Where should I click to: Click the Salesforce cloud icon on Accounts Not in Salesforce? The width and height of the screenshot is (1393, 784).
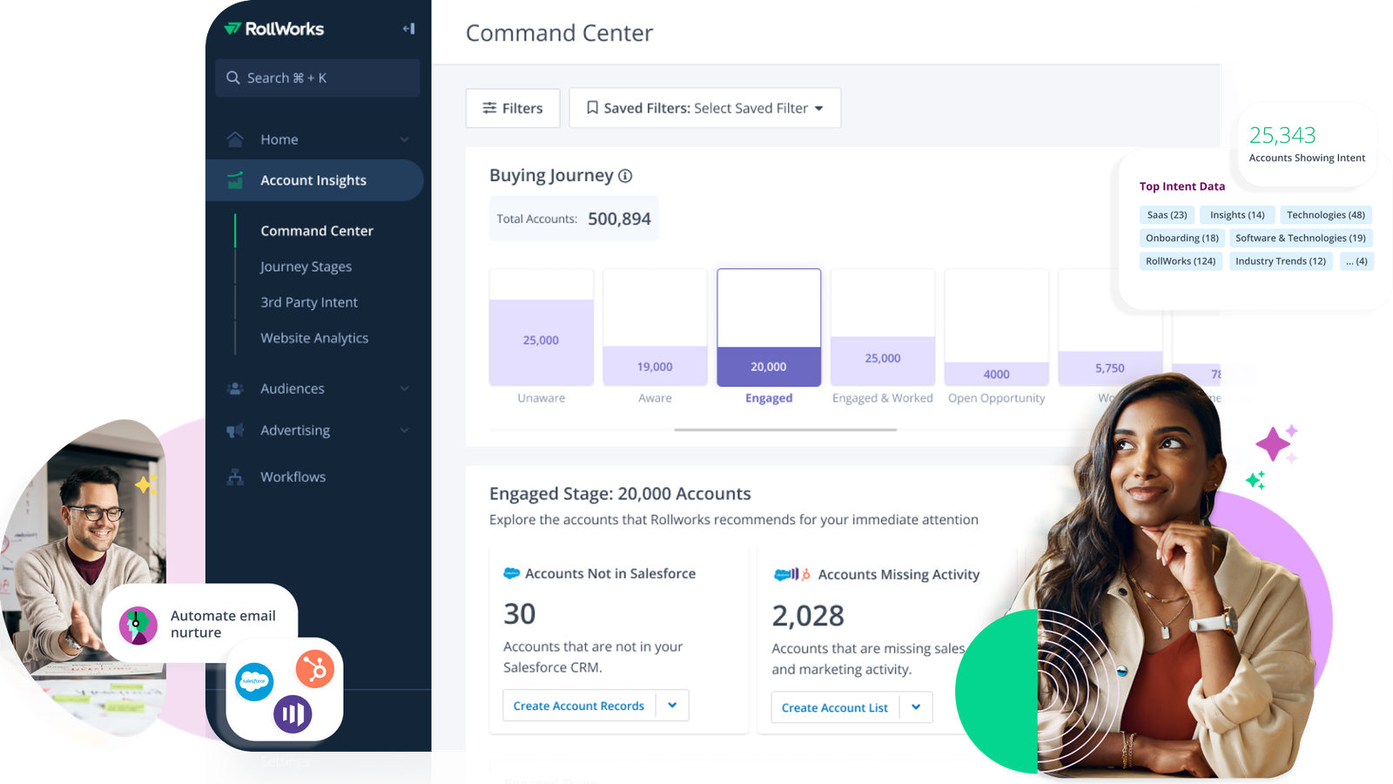point(512,573)
